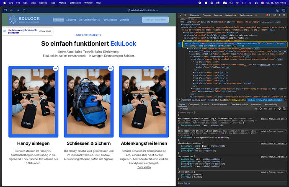Open the Zum Video link
Image resolution: width=289 pixels, height=187 pixels.
tap(144, 167)
